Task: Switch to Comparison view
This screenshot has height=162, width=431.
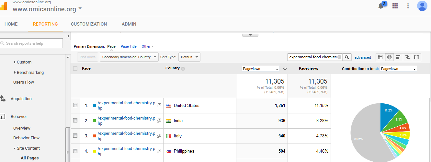Action: click(x=407, y=57)
